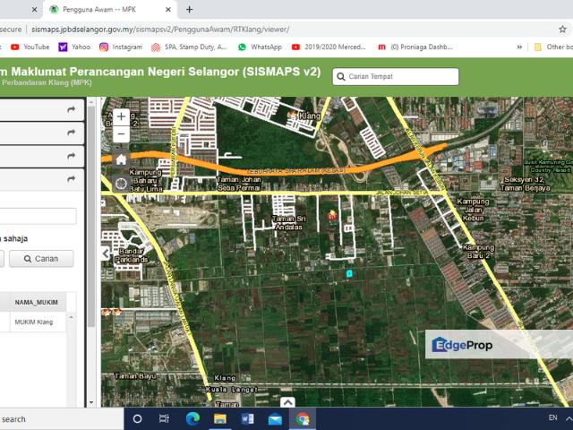Click the sidebar vertical scrollbar thumb

point(91,216)
